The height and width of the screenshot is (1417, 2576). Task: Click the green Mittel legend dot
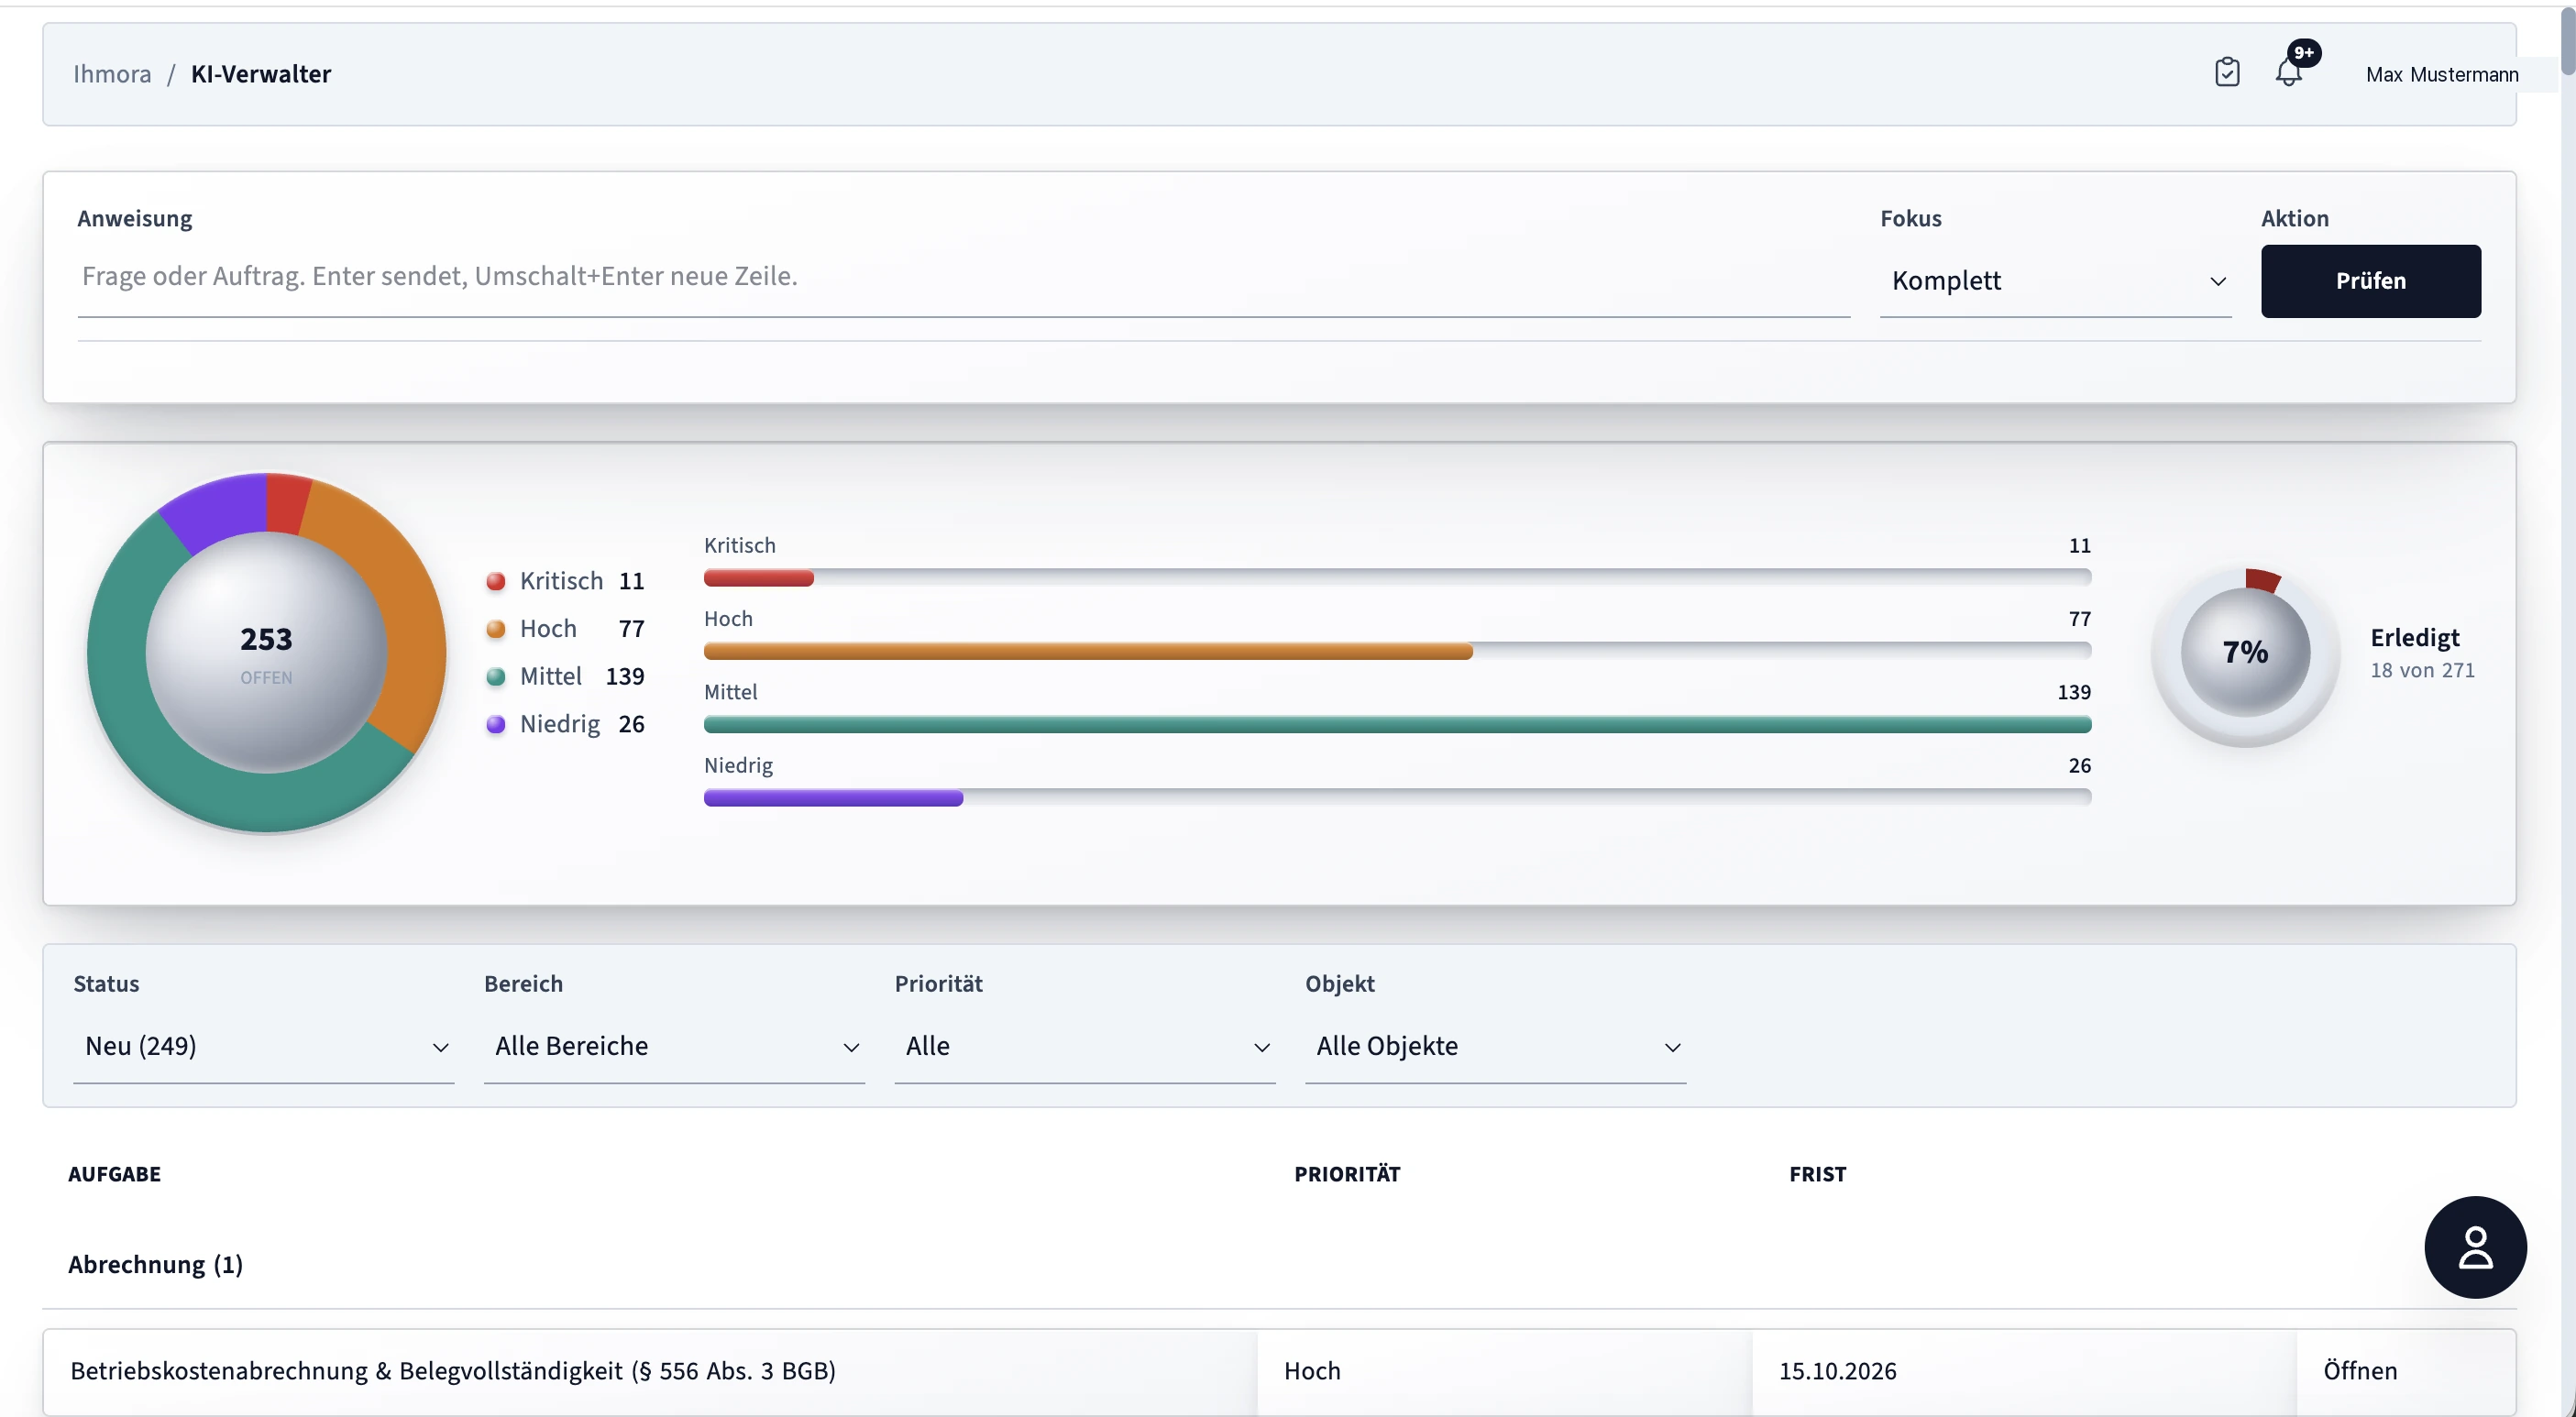[495, 677]
